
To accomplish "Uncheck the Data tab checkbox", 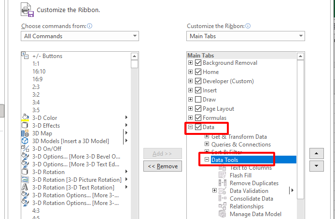I will click(x=198, y=127).
